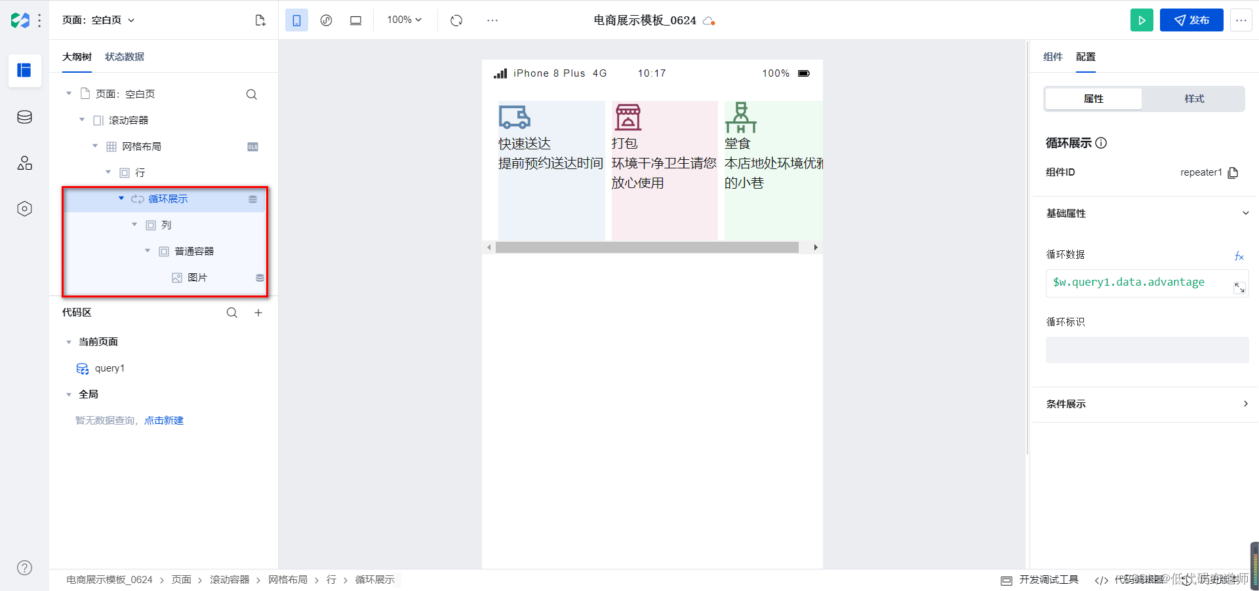Click the shop icon above 打包
This screenshot has width=1259, height=591.
pyautogui.click(x=628, y=117)
